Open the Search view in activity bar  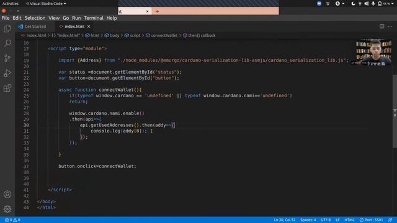pos(7,43)
